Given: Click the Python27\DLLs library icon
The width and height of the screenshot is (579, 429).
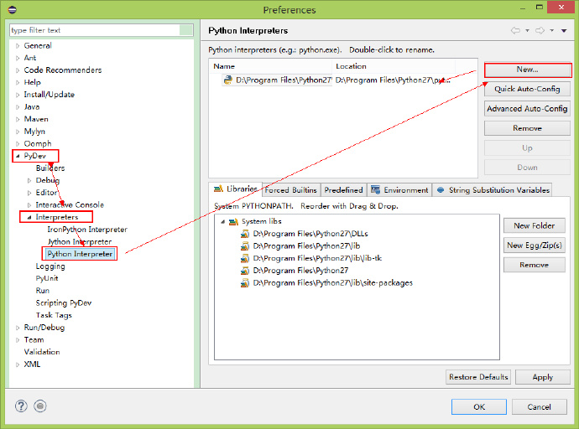Looking at the screenshot, I should pyautogui.click(x=245, y=234).
